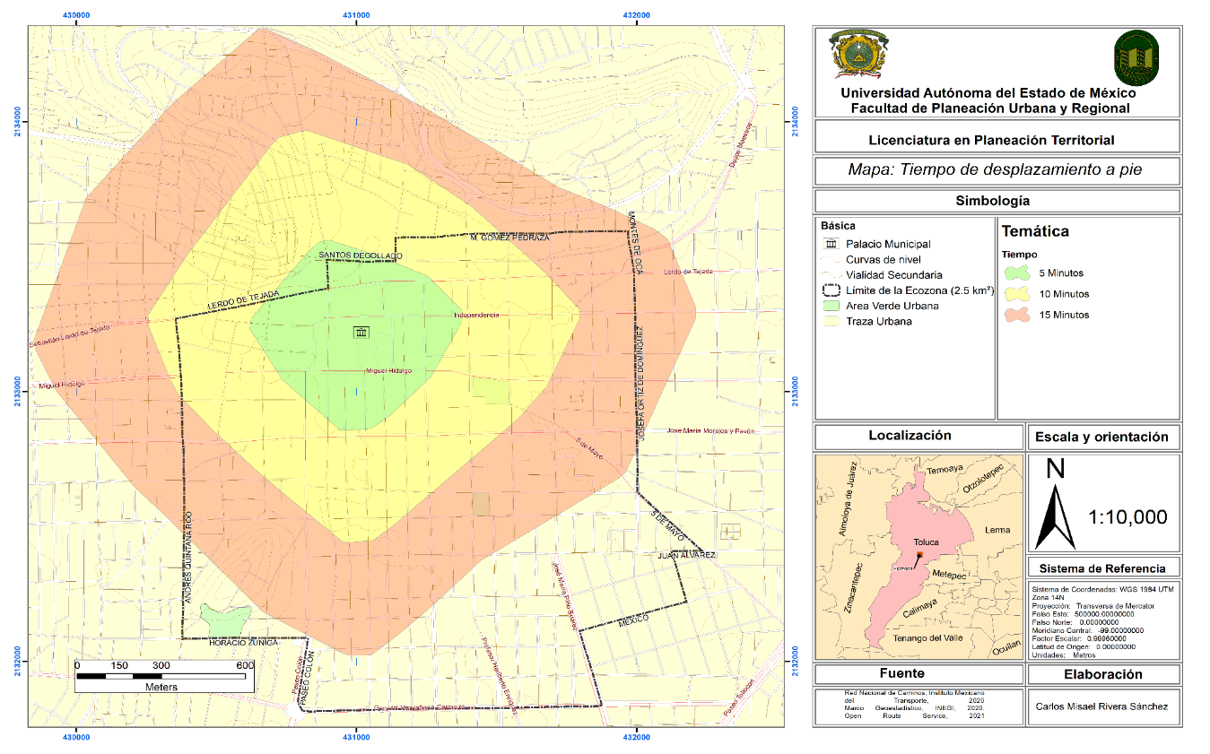Click the scale bar in meters

point(163,675)
